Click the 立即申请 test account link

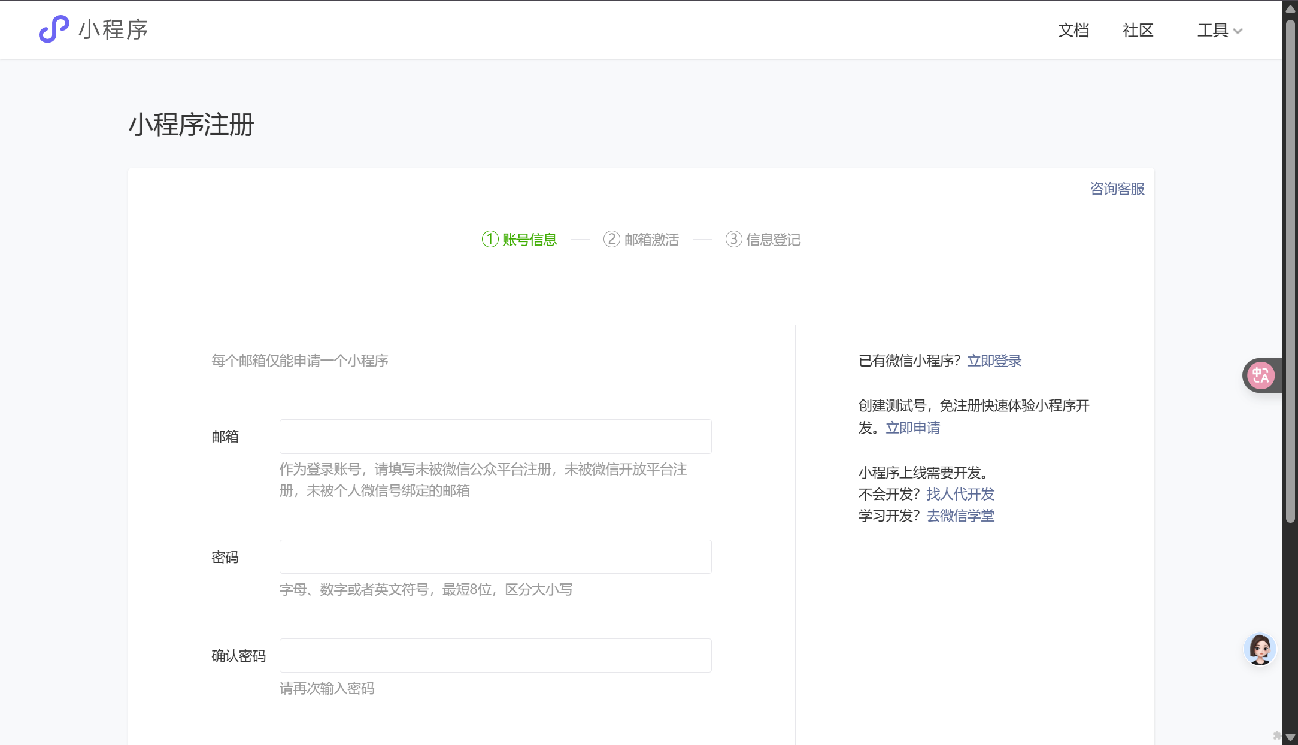(x=912, y=428)
